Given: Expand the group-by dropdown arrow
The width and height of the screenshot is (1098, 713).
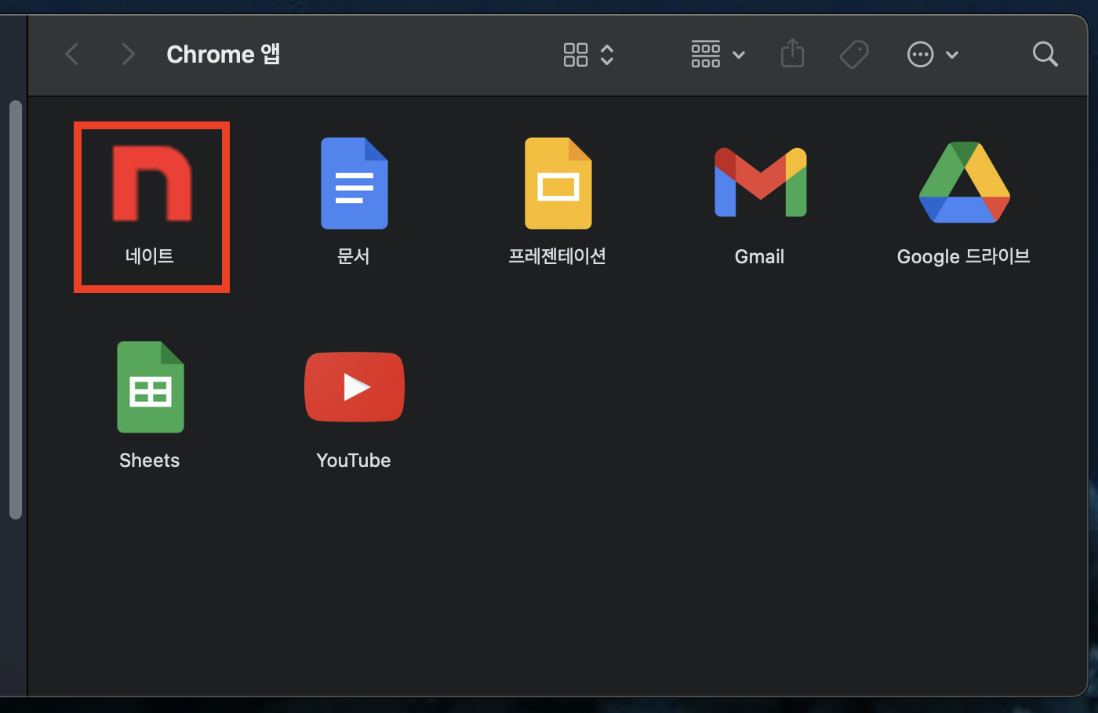Looking at the screenshot, I should [739, 55].
